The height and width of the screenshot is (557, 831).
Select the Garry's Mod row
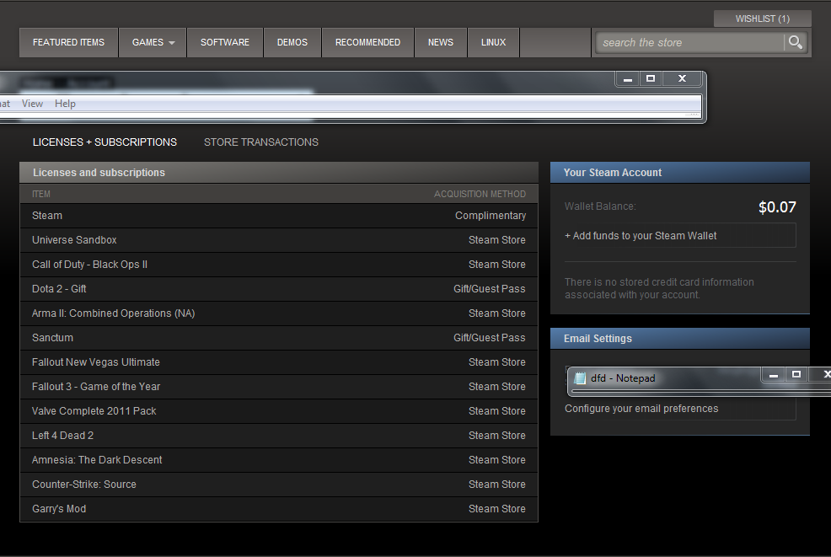tap(279, 509)
